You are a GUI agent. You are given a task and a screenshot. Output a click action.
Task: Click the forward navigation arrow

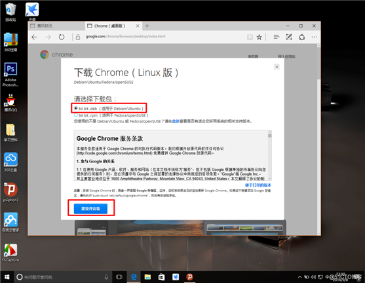coord(48,37)
